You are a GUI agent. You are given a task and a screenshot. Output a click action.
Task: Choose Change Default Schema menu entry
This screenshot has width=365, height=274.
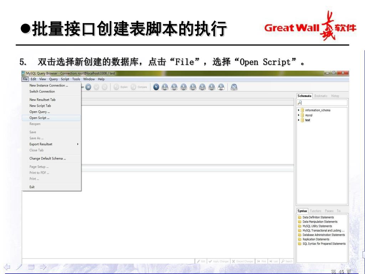click(51, 158)
